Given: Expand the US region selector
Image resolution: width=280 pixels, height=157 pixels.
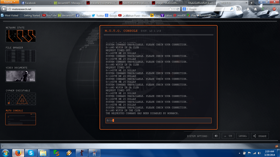Looking at the screenshot, I should (x=228, y=136).
